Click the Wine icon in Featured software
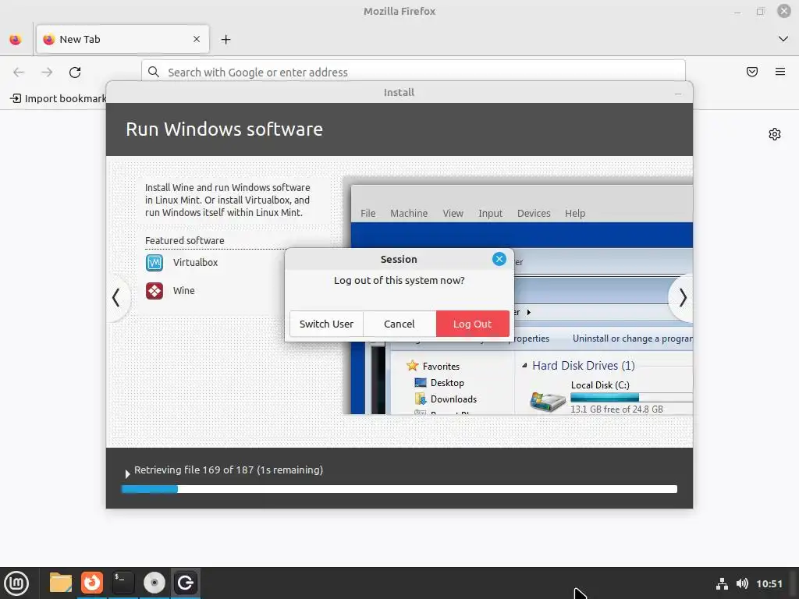The height and width of the screenshot is (599, 799). pos(154,291)
